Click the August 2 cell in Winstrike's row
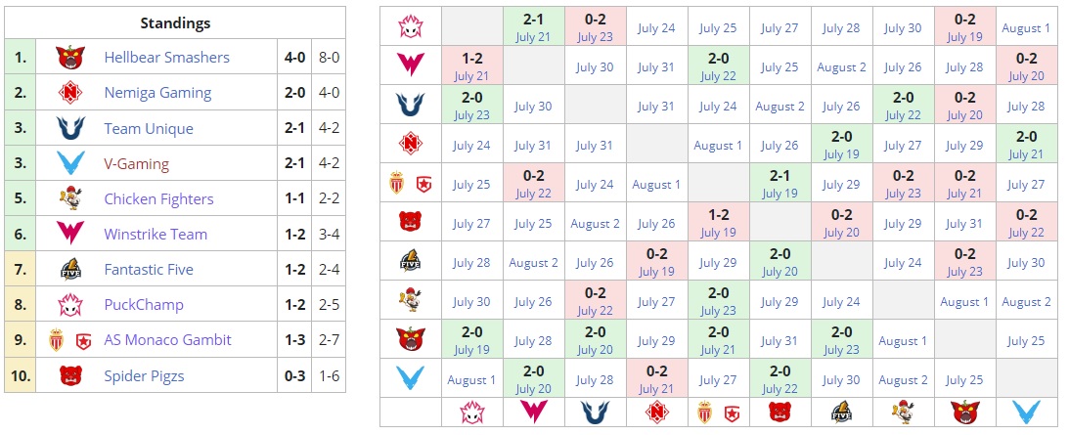This screenshot has width=1069, height=435. tap(841, 67)
